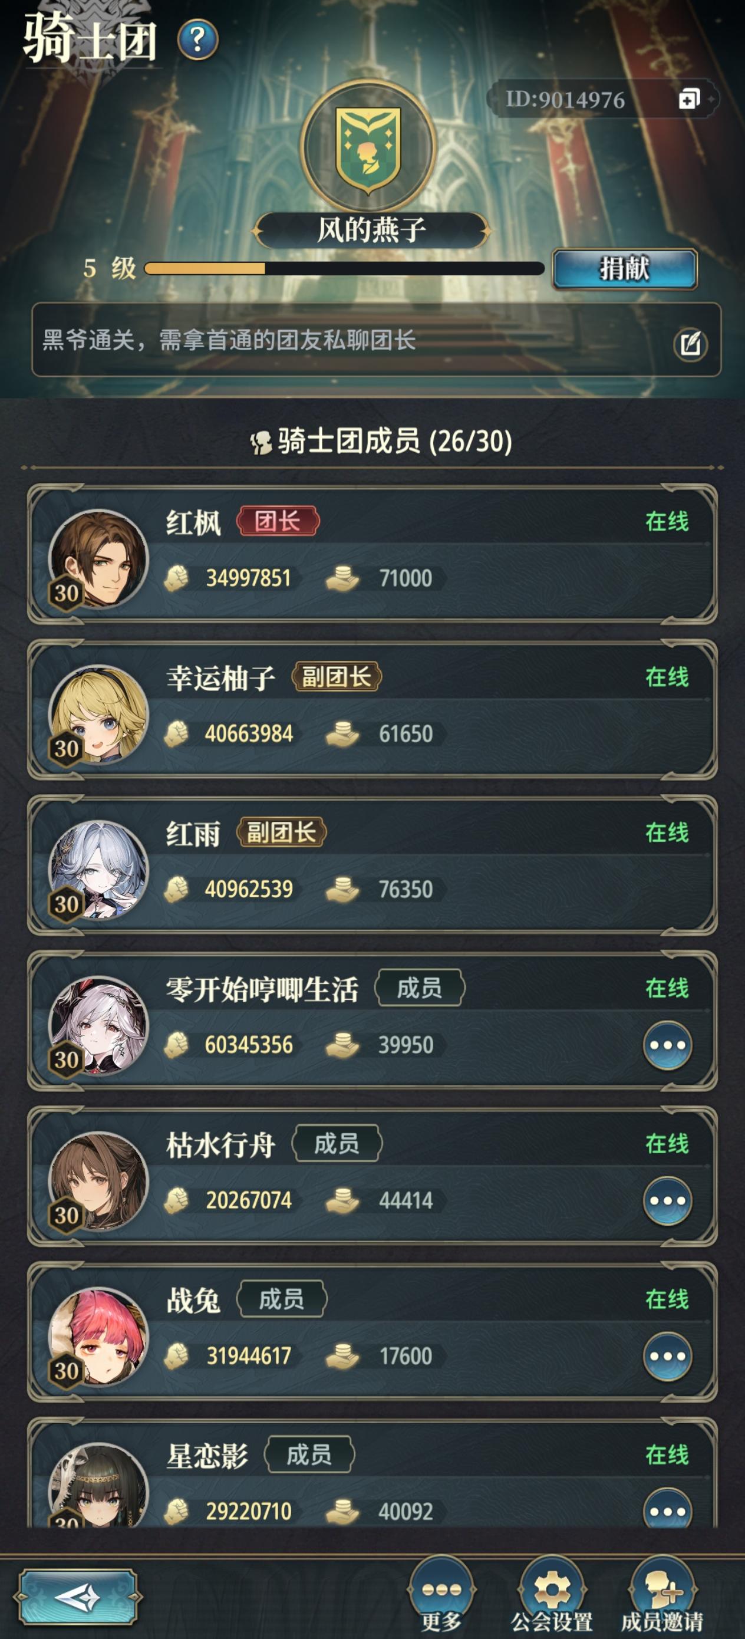The image size is (745, 1639).
Task: Expand options for member 枯水行舟
Action: pos(667,1200)
